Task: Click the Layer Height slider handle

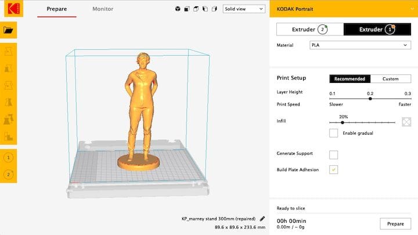Action: click(370, 99)
